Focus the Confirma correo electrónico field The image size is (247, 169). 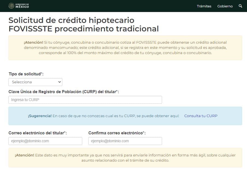point(125,141)
